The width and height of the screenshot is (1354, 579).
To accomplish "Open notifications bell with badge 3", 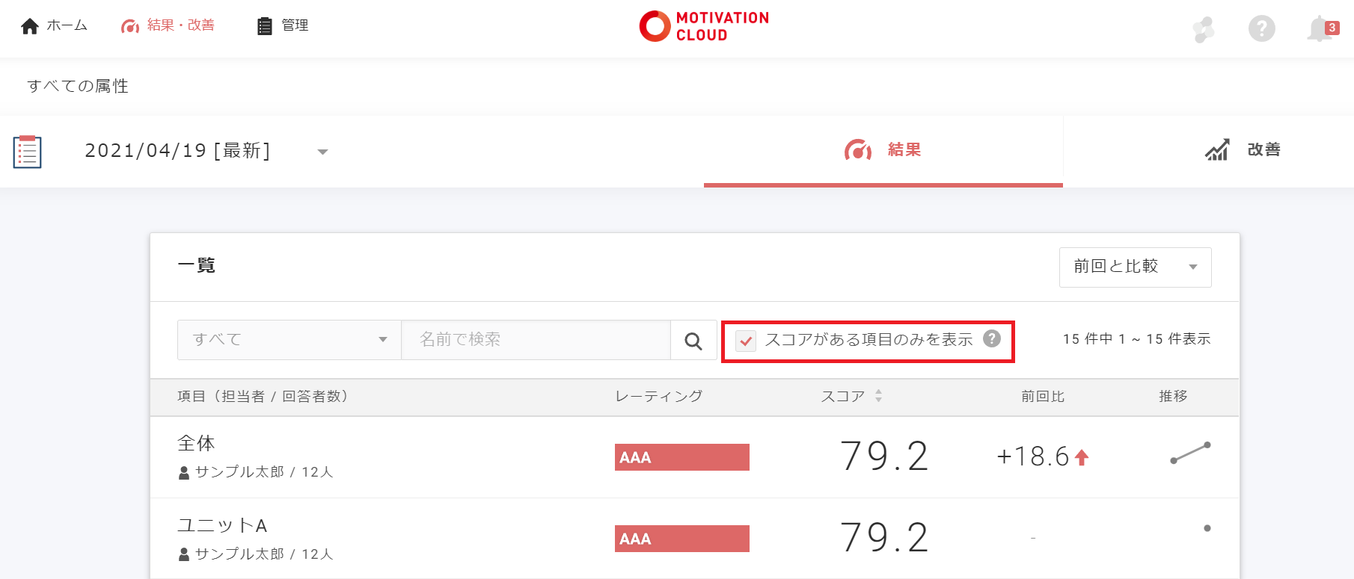I will (1321, 28).
